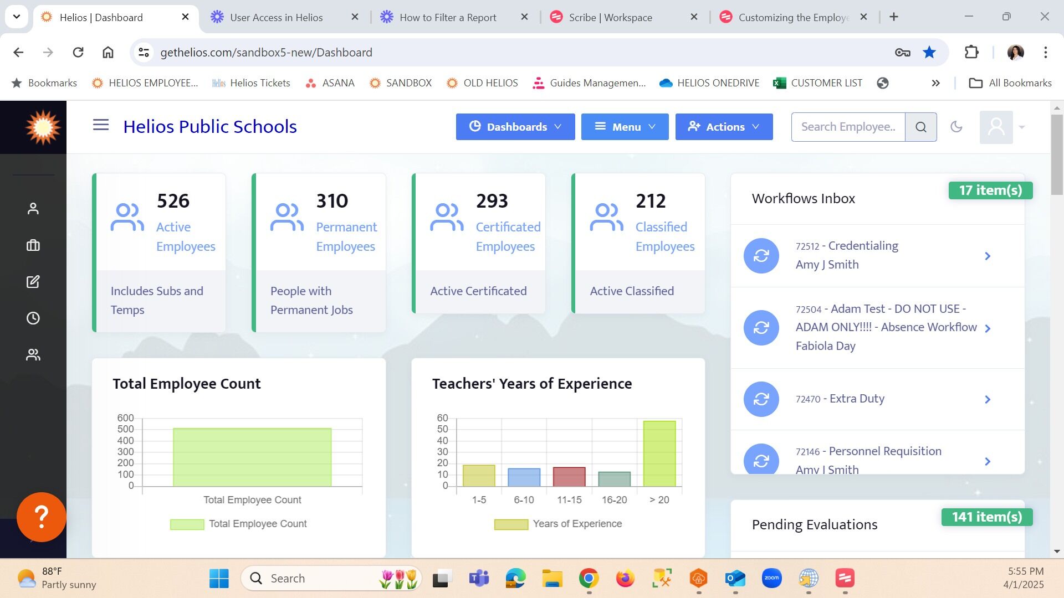Select the edit pencil sidebar icon
The height and width of the screenshot is (598, 1064).
coord(33,282)
